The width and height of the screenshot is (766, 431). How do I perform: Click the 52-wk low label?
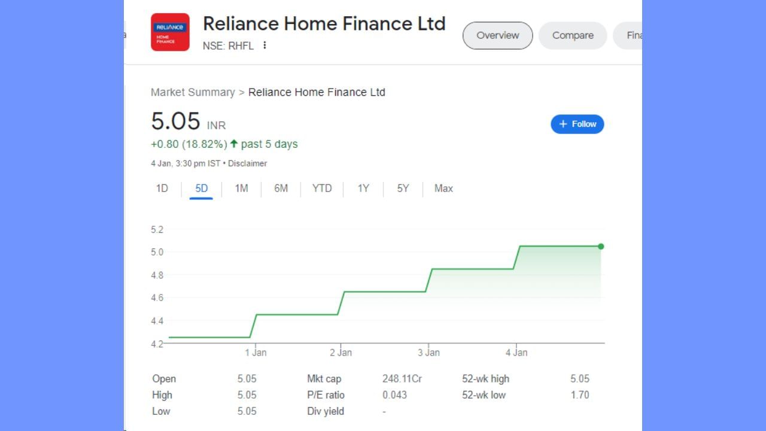484,395
